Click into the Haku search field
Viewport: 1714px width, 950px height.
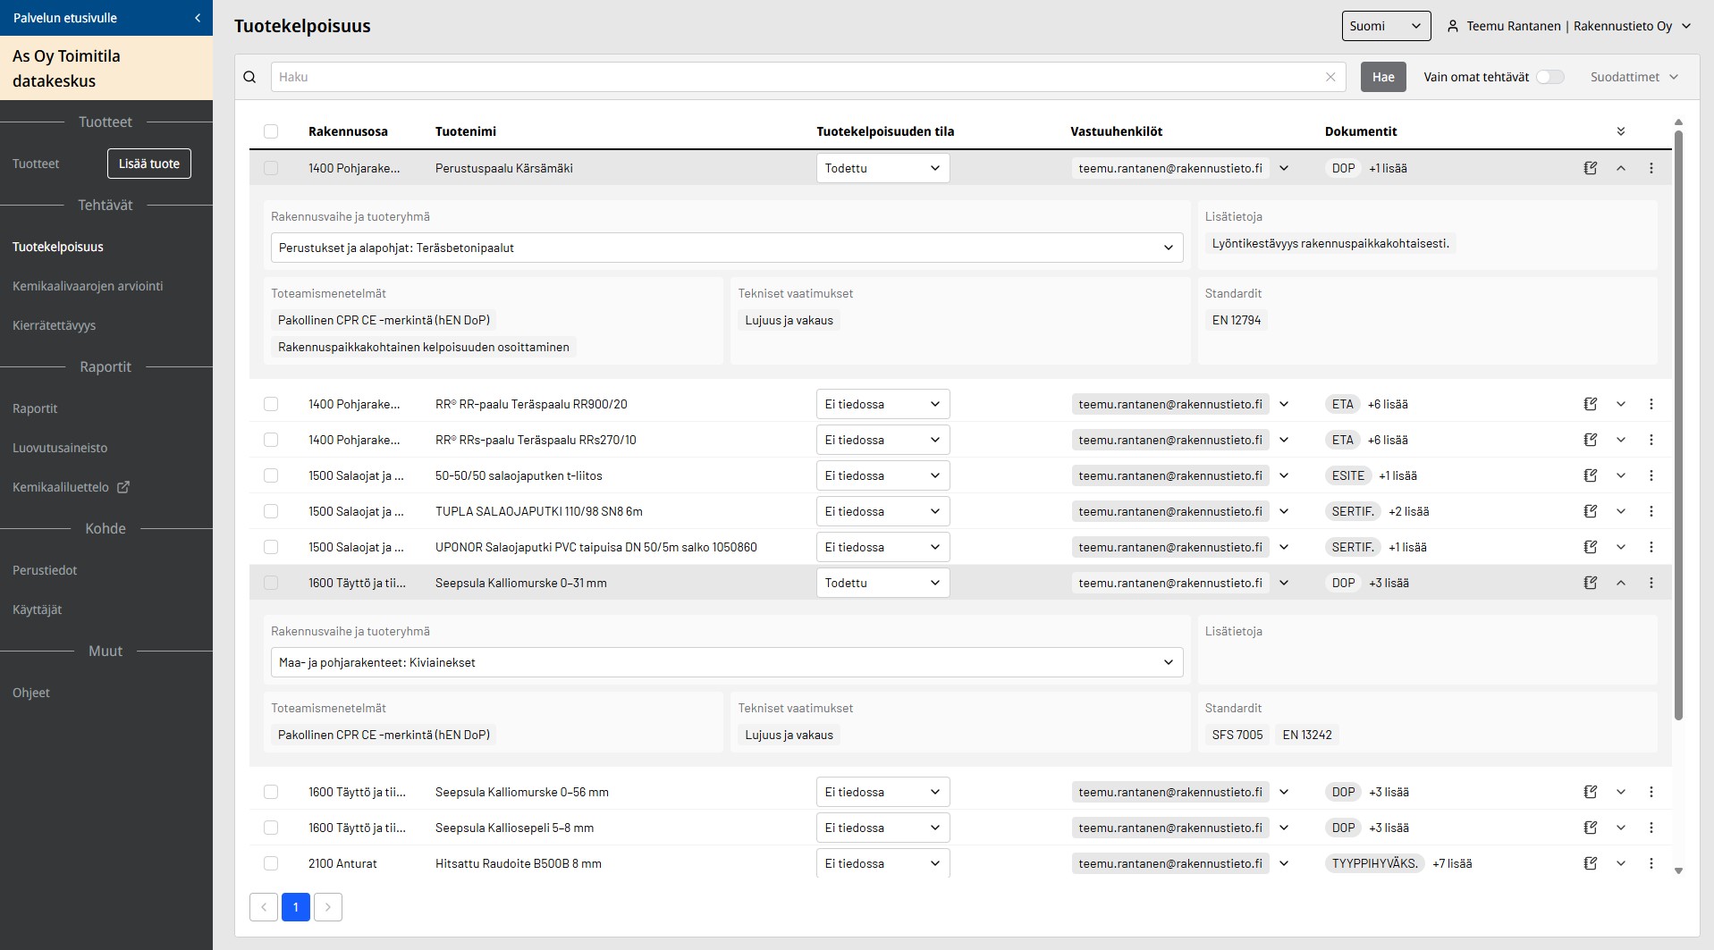[796, 77]
